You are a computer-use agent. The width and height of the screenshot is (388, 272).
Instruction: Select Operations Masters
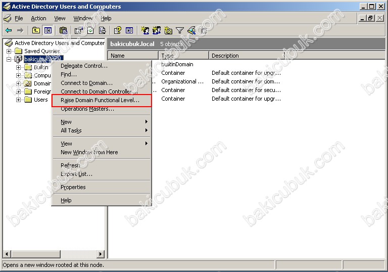[x=102, y=109]
